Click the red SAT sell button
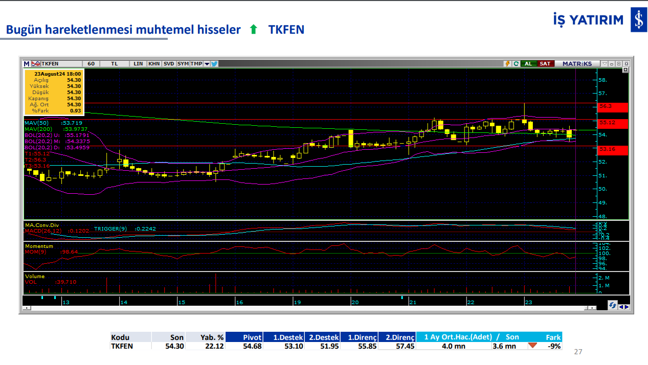Image resolution: width=648 pixels, height=365 pixels. (545, 64)
